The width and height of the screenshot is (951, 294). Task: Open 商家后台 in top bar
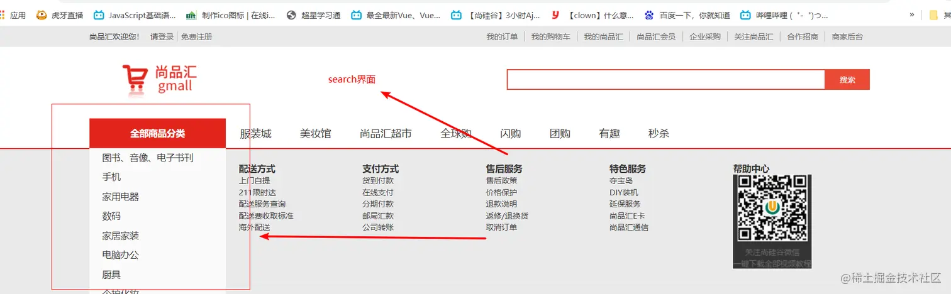coord(847,37)
